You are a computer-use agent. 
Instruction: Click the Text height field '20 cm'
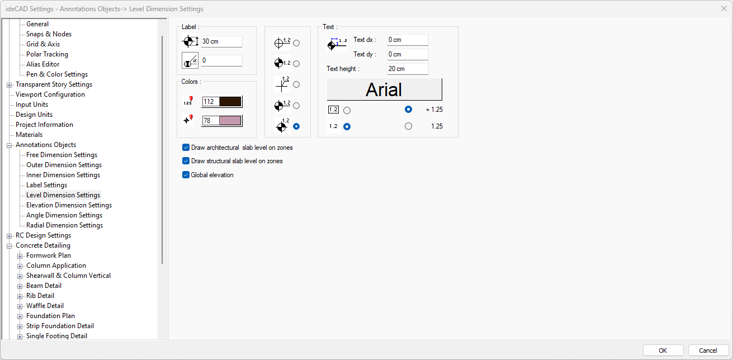408,69
